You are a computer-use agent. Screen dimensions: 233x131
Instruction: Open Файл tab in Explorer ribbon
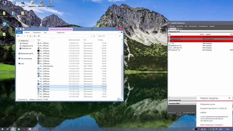19,32
